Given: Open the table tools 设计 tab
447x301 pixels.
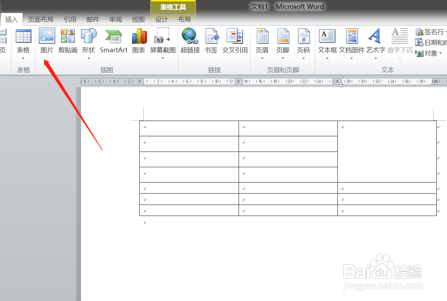Looking at the screenshot, I should 161,19.
